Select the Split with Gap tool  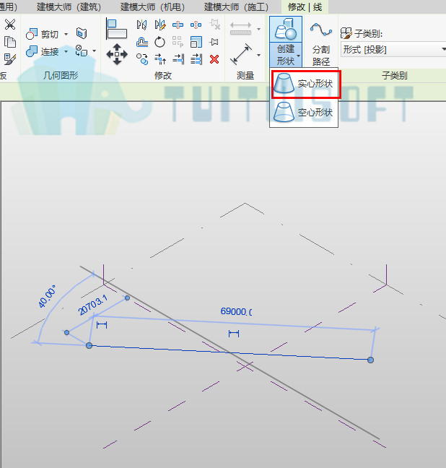pyautogui.click(x=196, y=25)
